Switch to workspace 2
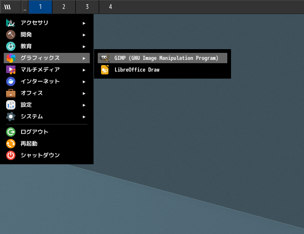Viewport: 304px width, 234px height. (64, 7)
